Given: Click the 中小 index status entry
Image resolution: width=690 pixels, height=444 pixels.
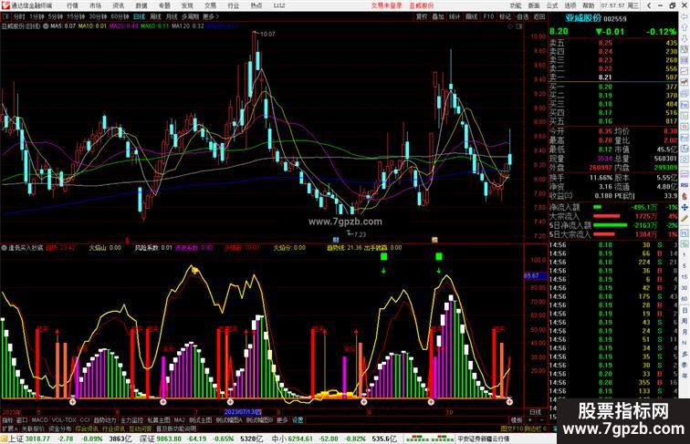Looking at the screenshot, I should (x=333, y=439).
